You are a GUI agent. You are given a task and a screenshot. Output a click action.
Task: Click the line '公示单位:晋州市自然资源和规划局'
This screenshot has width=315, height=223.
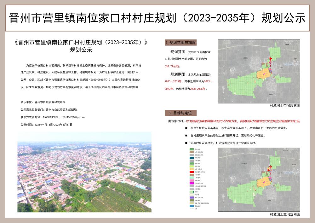[x=43, y=102]
